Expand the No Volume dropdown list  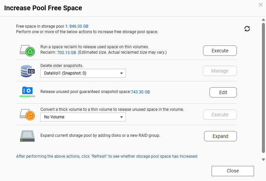(83, 117)
